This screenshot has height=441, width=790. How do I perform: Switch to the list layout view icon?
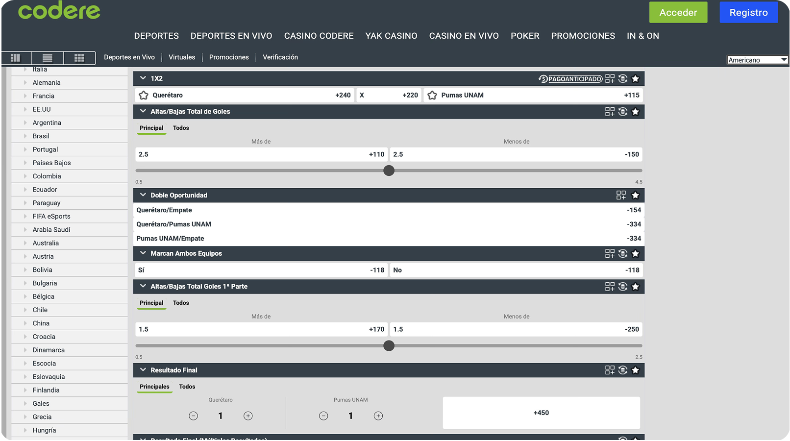(x=48, y=58)
